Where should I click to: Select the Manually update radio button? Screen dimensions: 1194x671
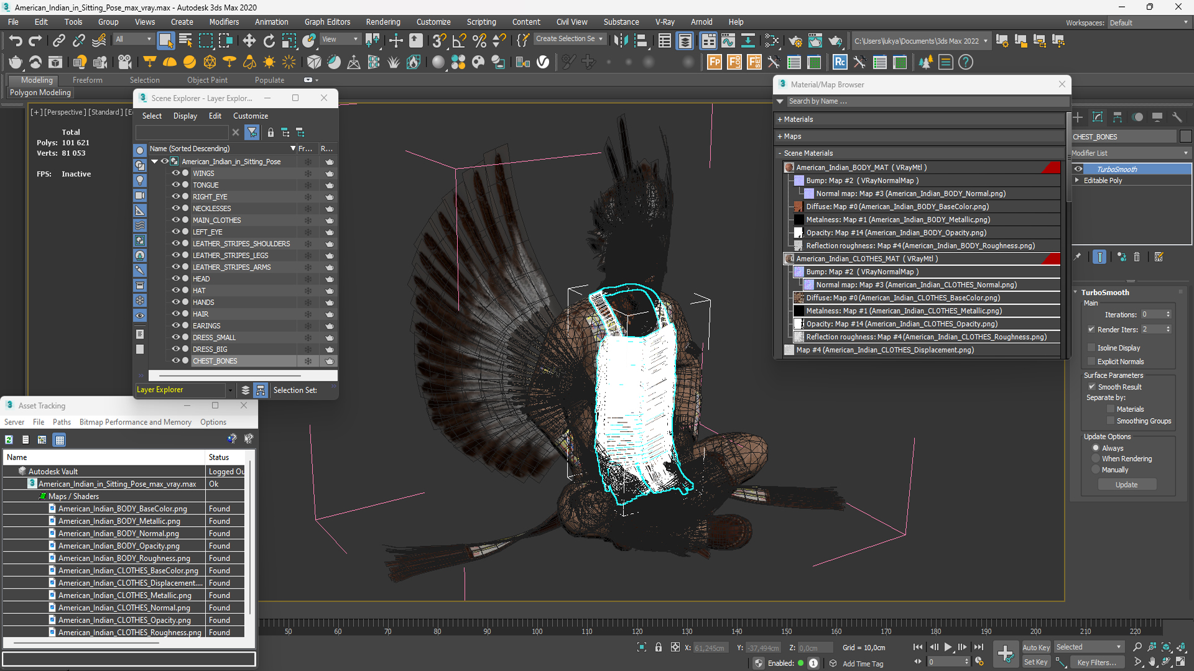[x=1096, y=470]
